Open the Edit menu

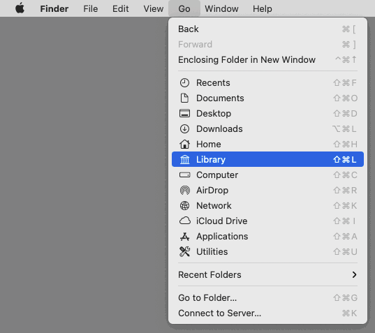point(121,8)
